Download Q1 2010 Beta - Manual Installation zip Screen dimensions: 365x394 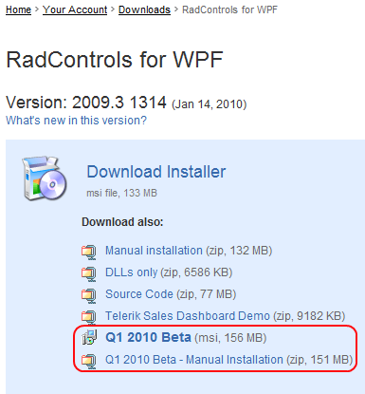tap(228, 360)
